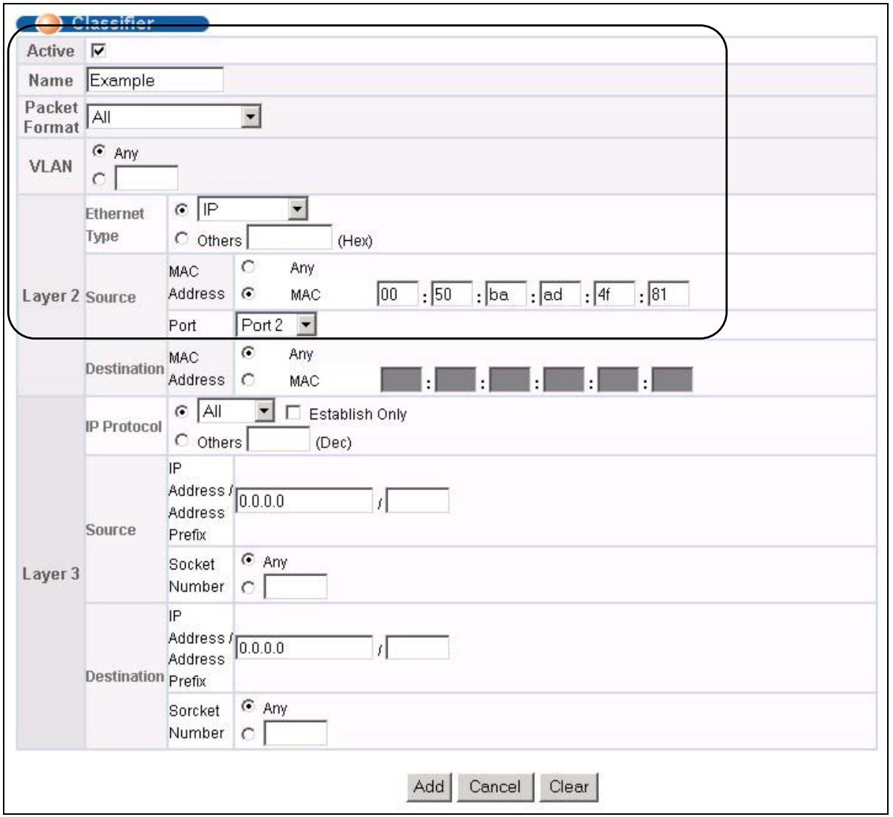Click the source MAC octet field 81
893x817 pixels.
669,294
